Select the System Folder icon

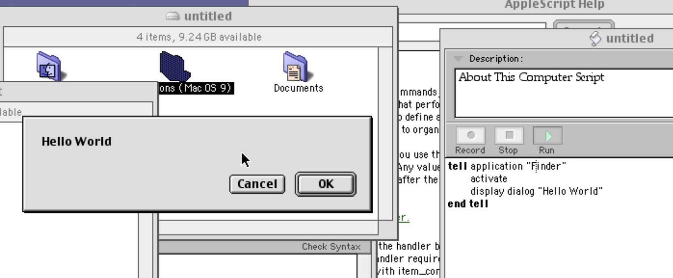(48, 66)
